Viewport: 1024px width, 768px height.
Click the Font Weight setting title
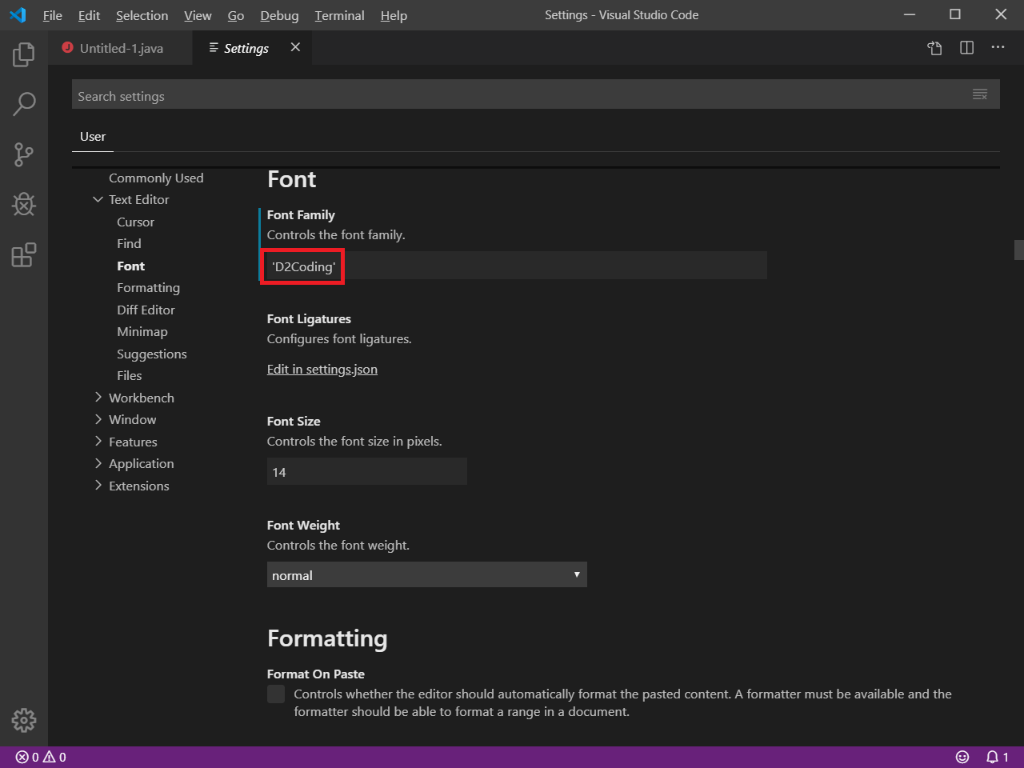tap(303, 525)
